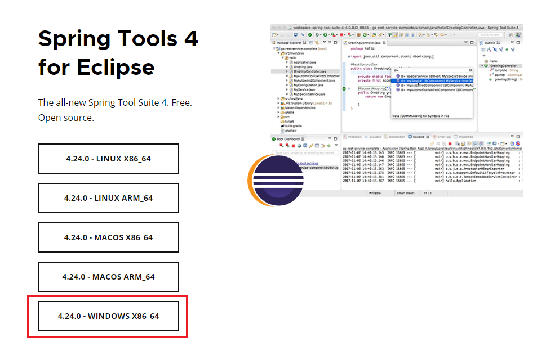Click the green Run button in the Eclipse toolbar
This screenshot has width=546, height=364.
point(326,35)
